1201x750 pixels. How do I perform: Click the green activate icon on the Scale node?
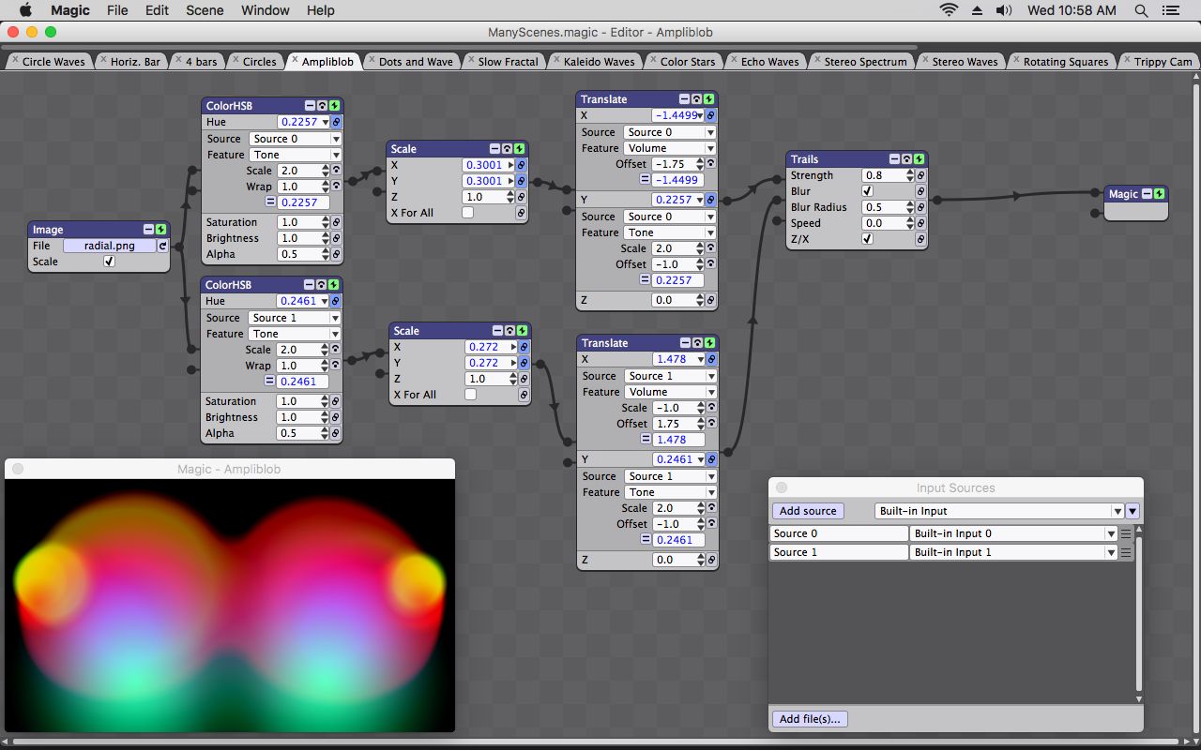521,148
